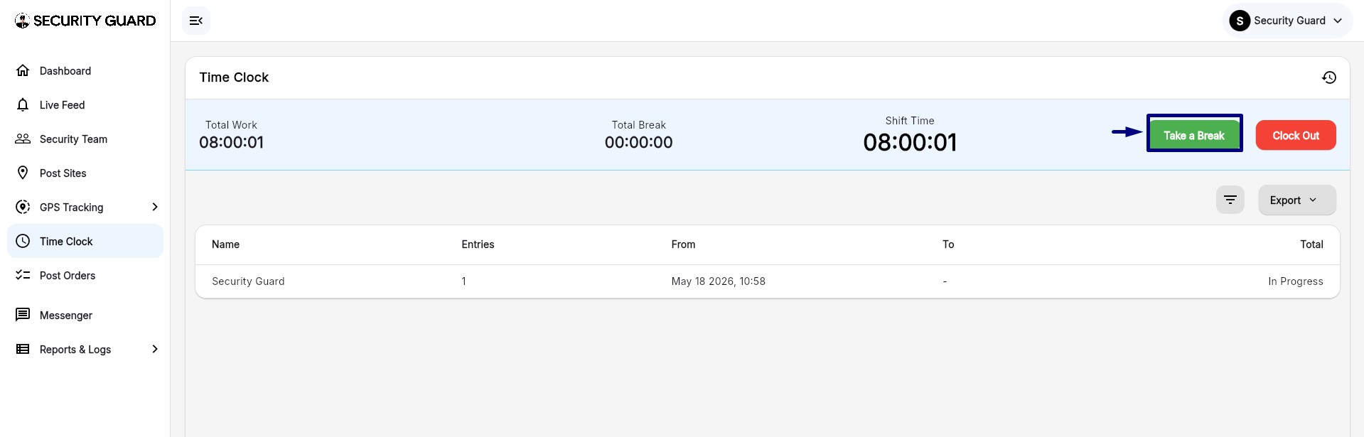Click the 'Time Clock' page heading
The width and height of the screenshot is (1364, 437).
(x=234, y=77)
